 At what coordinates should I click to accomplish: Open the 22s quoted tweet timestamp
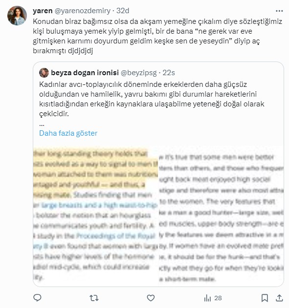pyautogui.click(x=169, y=73)
